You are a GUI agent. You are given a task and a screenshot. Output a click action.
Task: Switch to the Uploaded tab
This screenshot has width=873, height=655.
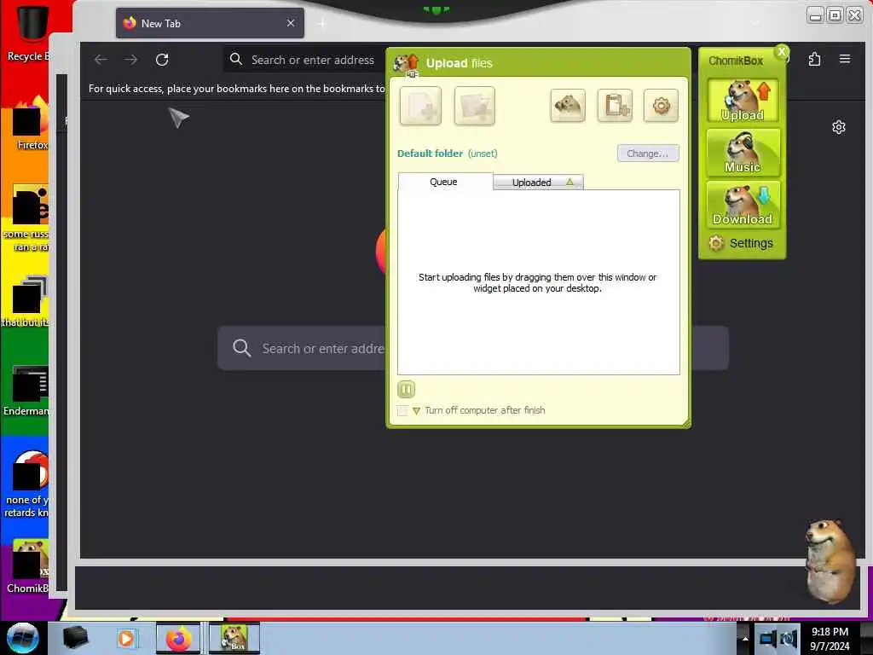(539, 183)
